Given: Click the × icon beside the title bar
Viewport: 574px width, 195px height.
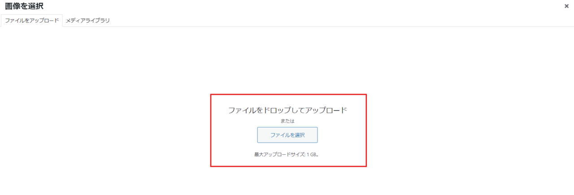Looking at the screenshot, I should [566, 6].
